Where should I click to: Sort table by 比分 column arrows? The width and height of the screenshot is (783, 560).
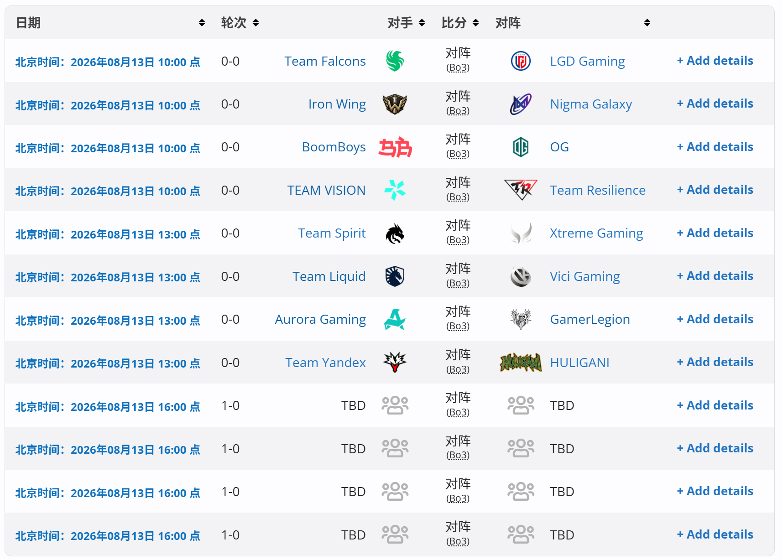(475, 23)
